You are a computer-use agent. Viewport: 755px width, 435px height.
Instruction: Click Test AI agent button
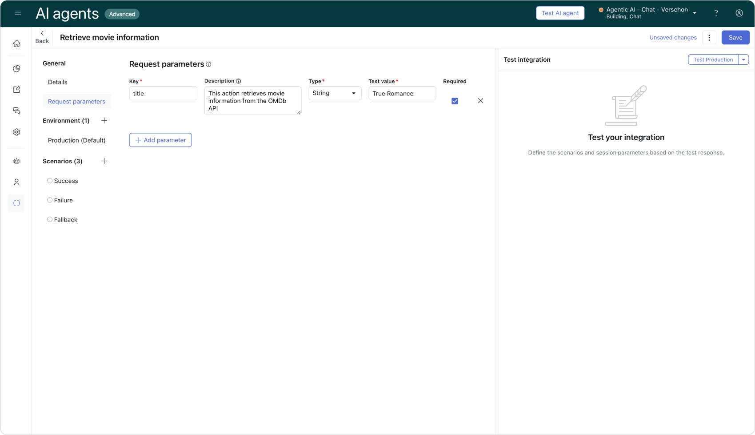560,13
